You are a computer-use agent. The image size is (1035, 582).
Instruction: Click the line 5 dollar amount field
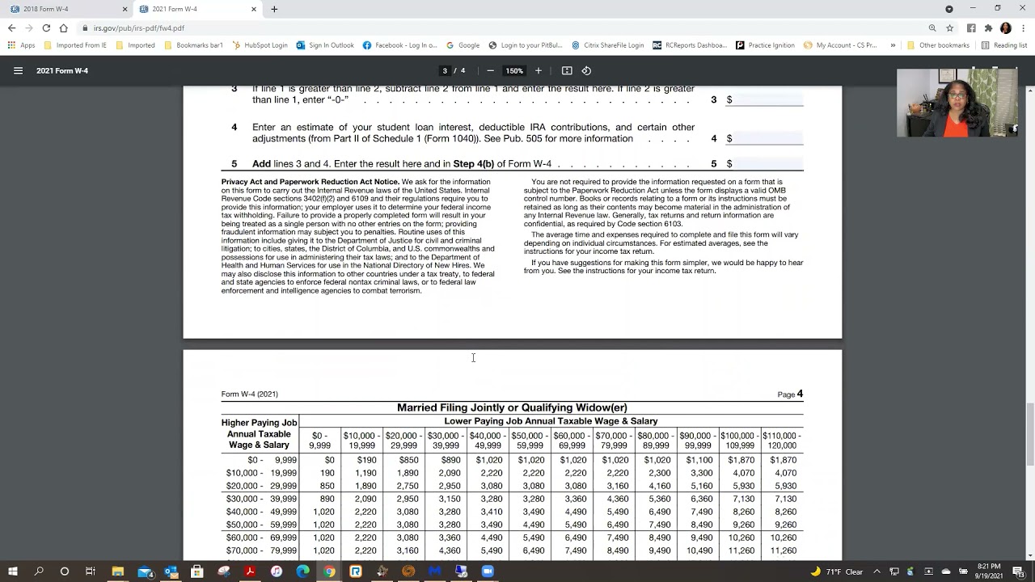(x=767, y=163)
